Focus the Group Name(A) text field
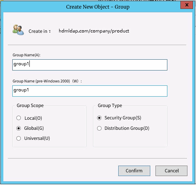This screenshot has height=185, width=196. [90, 65]
